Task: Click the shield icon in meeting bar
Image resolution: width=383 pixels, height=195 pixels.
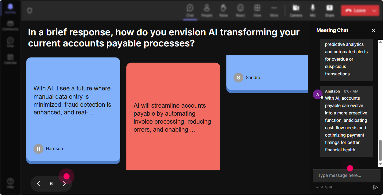Action: (x=29, y=11)
